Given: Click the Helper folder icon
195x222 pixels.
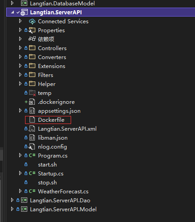Looking at the screenshot, I should tap(32, 84).
